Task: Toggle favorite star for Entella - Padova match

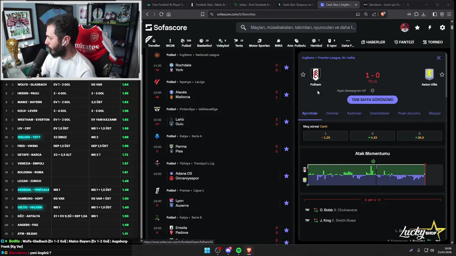Action: pyautogui.click(x=286, y=230)
